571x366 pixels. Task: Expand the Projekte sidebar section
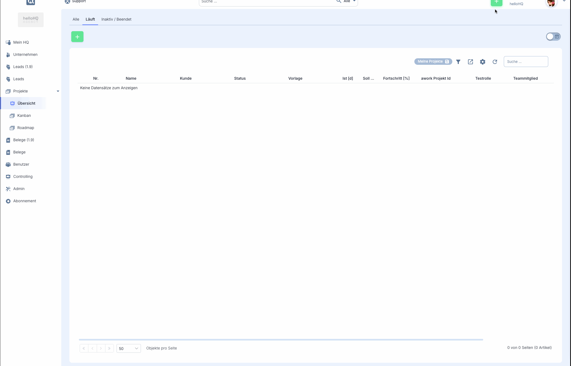[57, 91]
